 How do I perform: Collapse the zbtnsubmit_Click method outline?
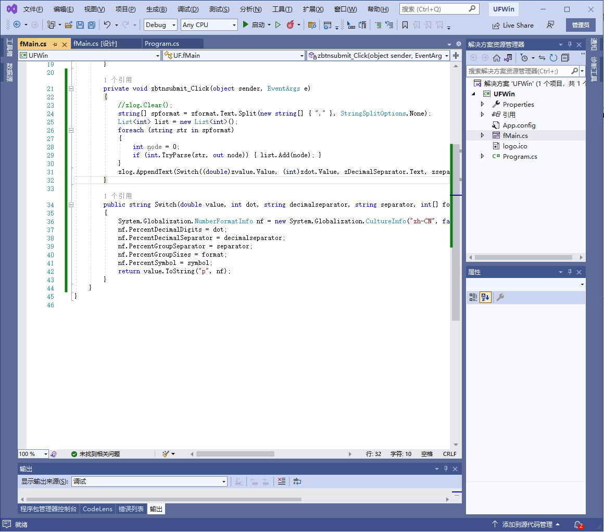(71, 89)
